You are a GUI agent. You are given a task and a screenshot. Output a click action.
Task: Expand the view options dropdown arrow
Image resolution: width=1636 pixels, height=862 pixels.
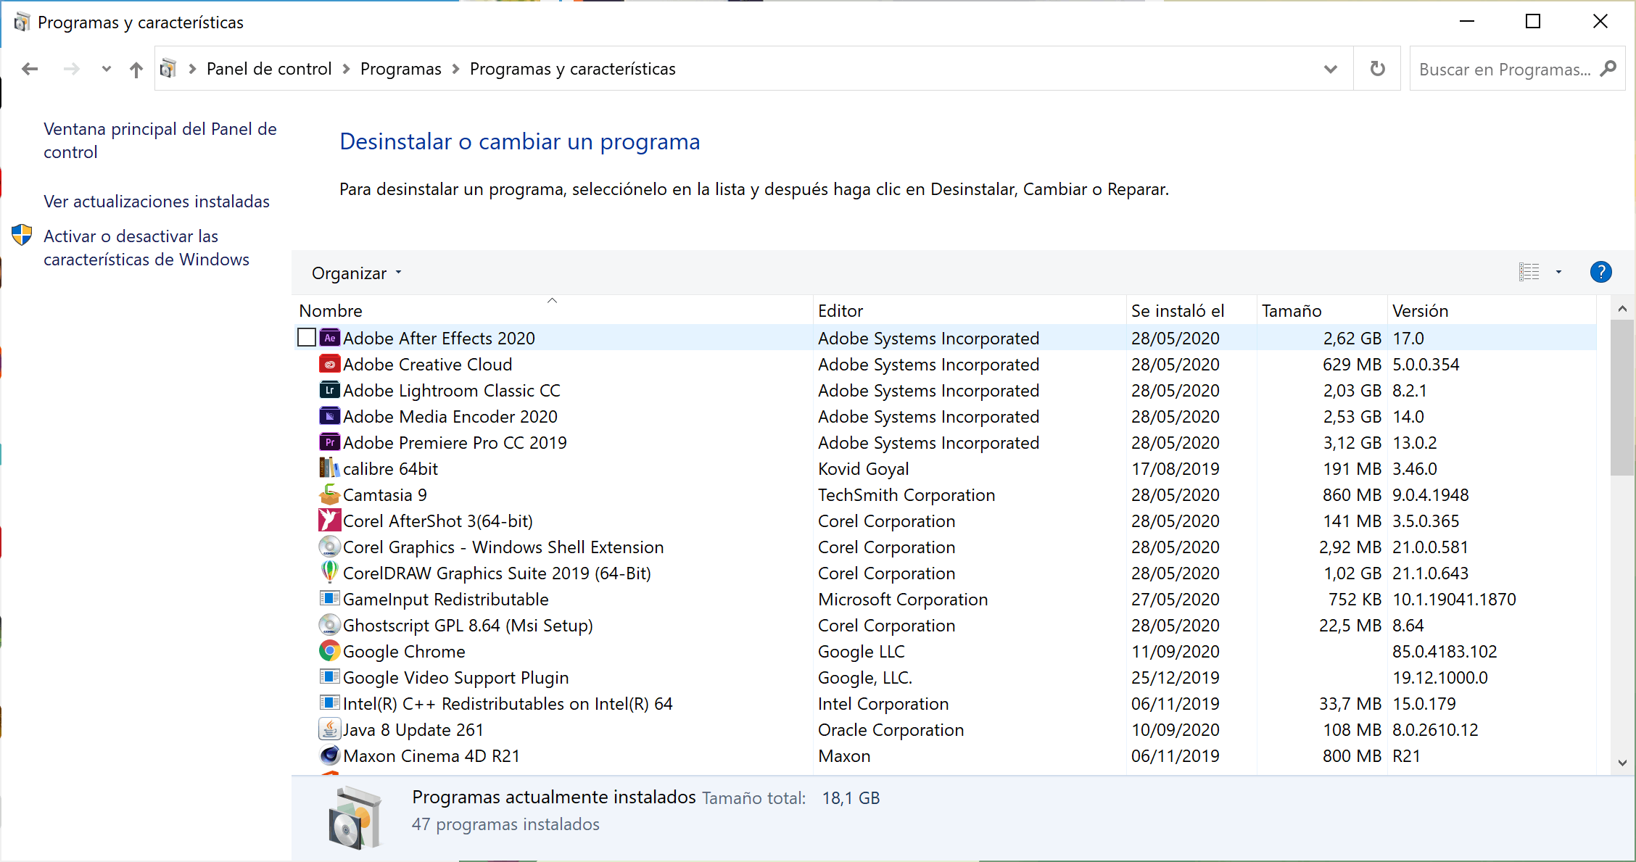point(1558,273)
